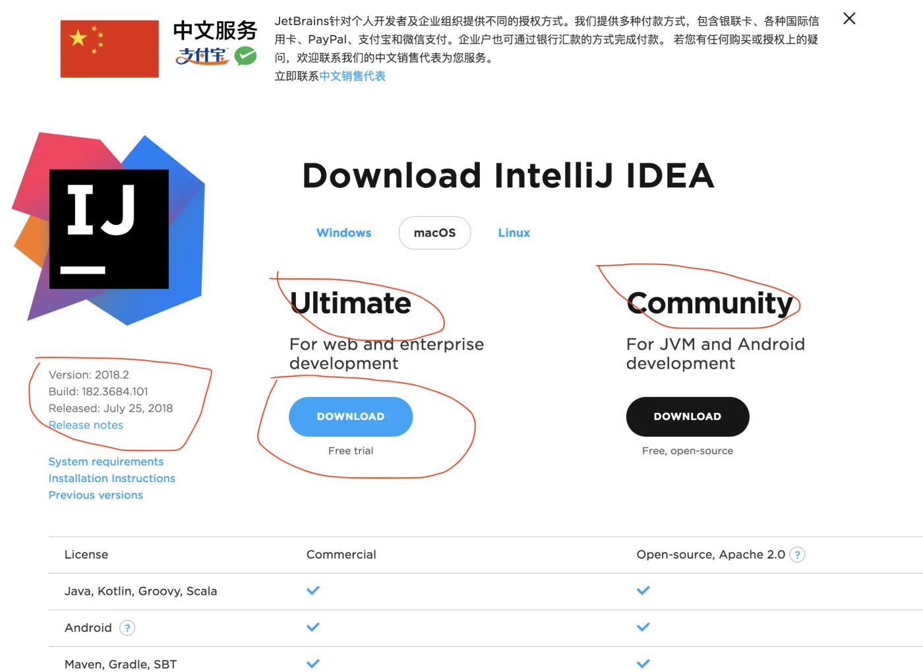Open the Release notes link
923x672 pixels.
[x=86, y=425]
